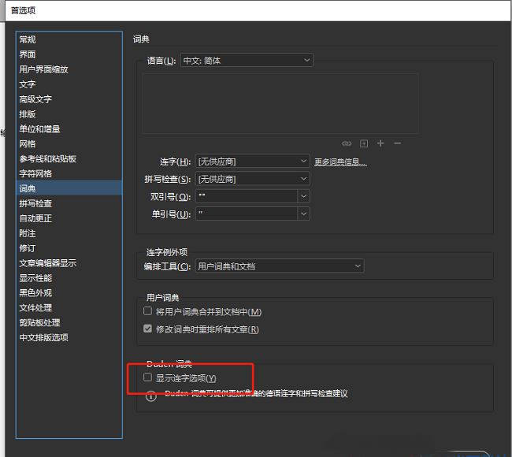The height and width of the screenshot is (457, 512).
Task: Open the 连字 vendor dropdown
Action: pyautogui.click(x=252, y=161)
